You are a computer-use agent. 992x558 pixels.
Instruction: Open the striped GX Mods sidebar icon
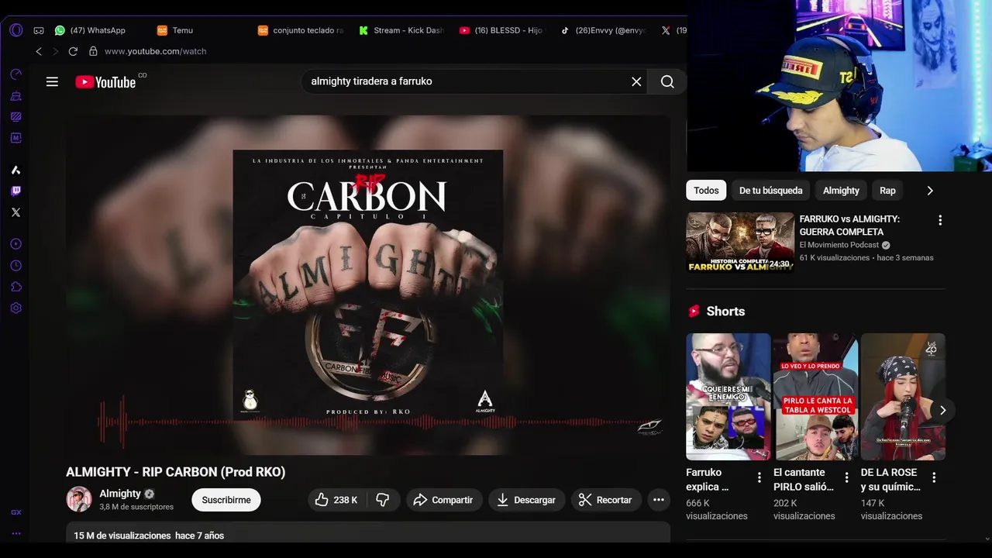(x=15, y=117)
